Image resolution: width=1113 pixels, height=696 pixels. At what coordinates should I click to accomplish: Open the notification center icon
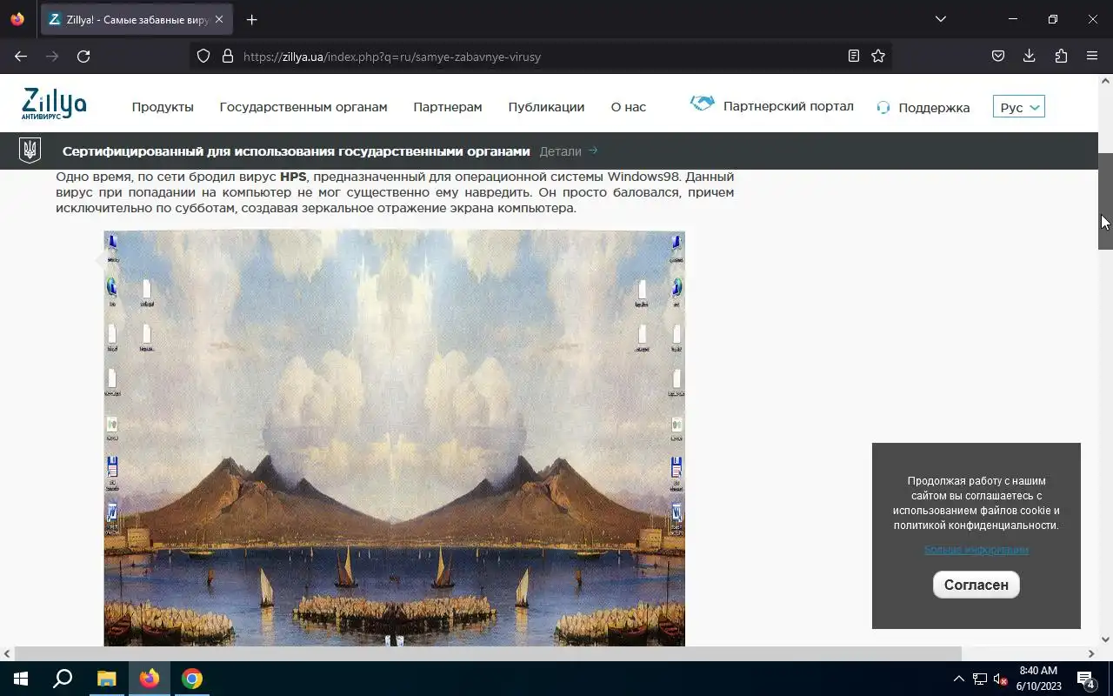tap(1086, 679)
